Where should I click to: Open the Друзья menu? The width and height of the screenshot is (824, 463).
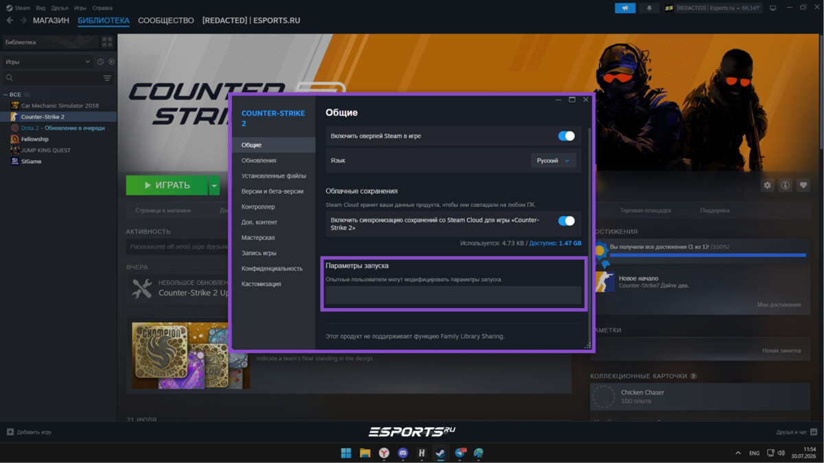tap(60, 8)
